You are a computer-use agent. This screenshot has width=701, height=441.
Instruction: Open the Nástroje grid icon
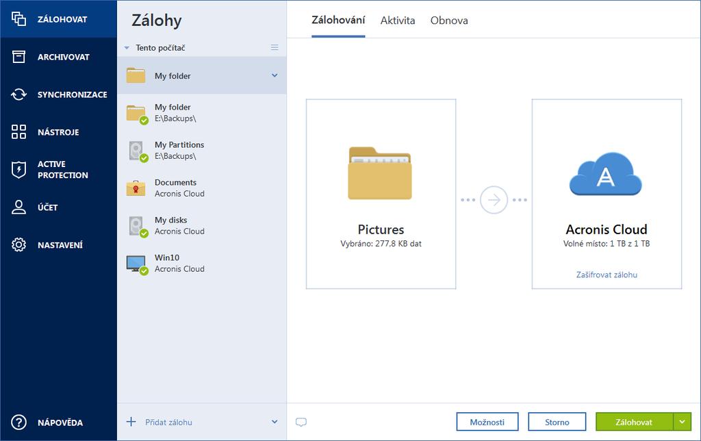click(18, 132)
